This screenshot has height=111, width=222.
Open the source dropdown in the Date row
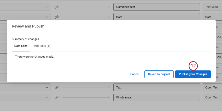coord(47,17)
